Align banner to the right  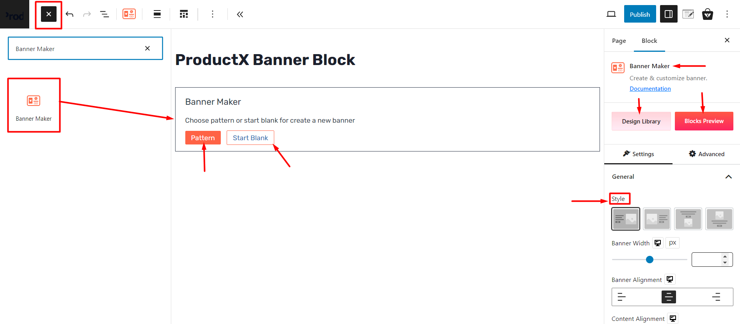pos(716,297)
